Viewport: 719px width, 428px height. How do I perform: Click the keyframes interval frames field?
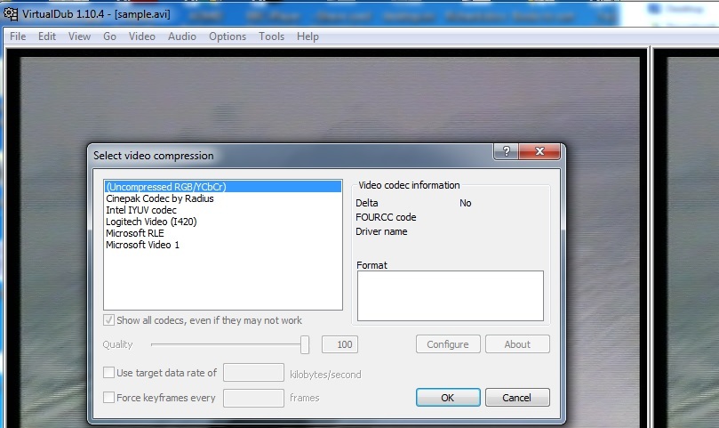(x=253, y=398)
